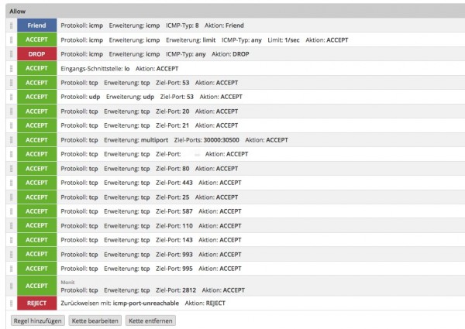This screenshot has width=465, height=329.
Task: Click the drag handle of the lo interface rule
Action: click(12, 68)
